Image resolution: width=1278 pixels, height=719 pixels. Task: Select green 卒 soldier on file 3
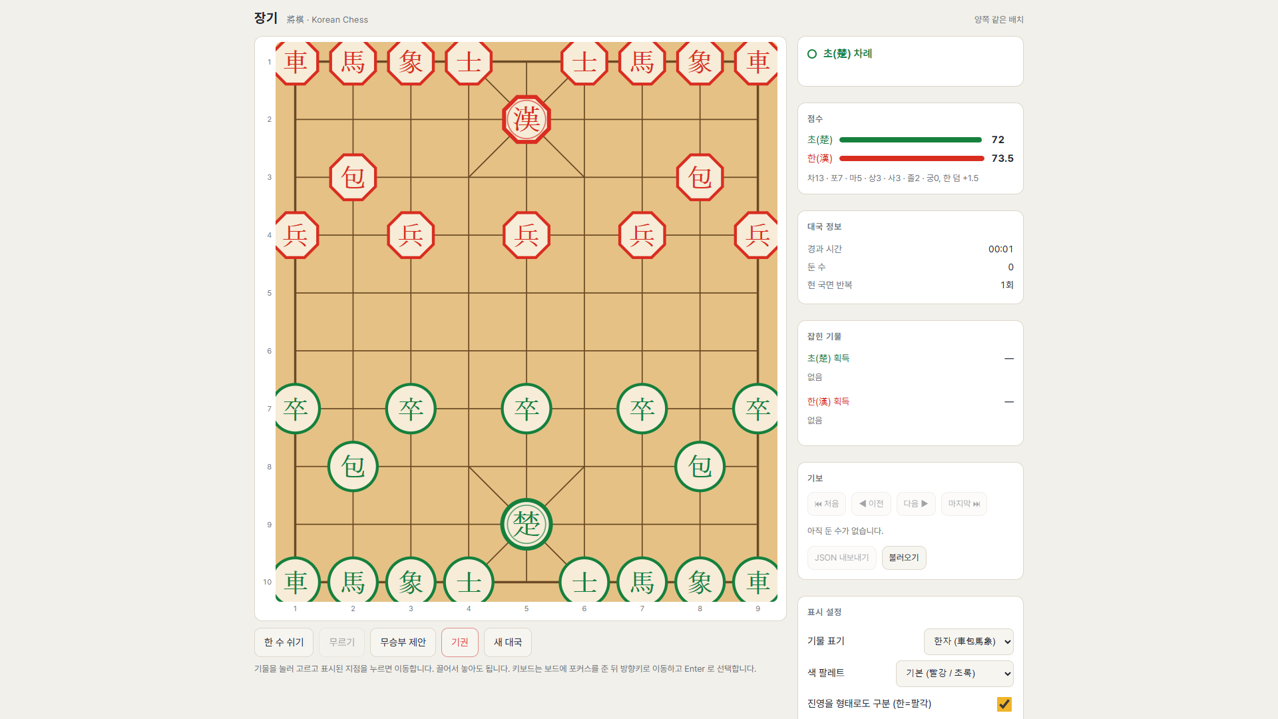(x=411, y=408)
